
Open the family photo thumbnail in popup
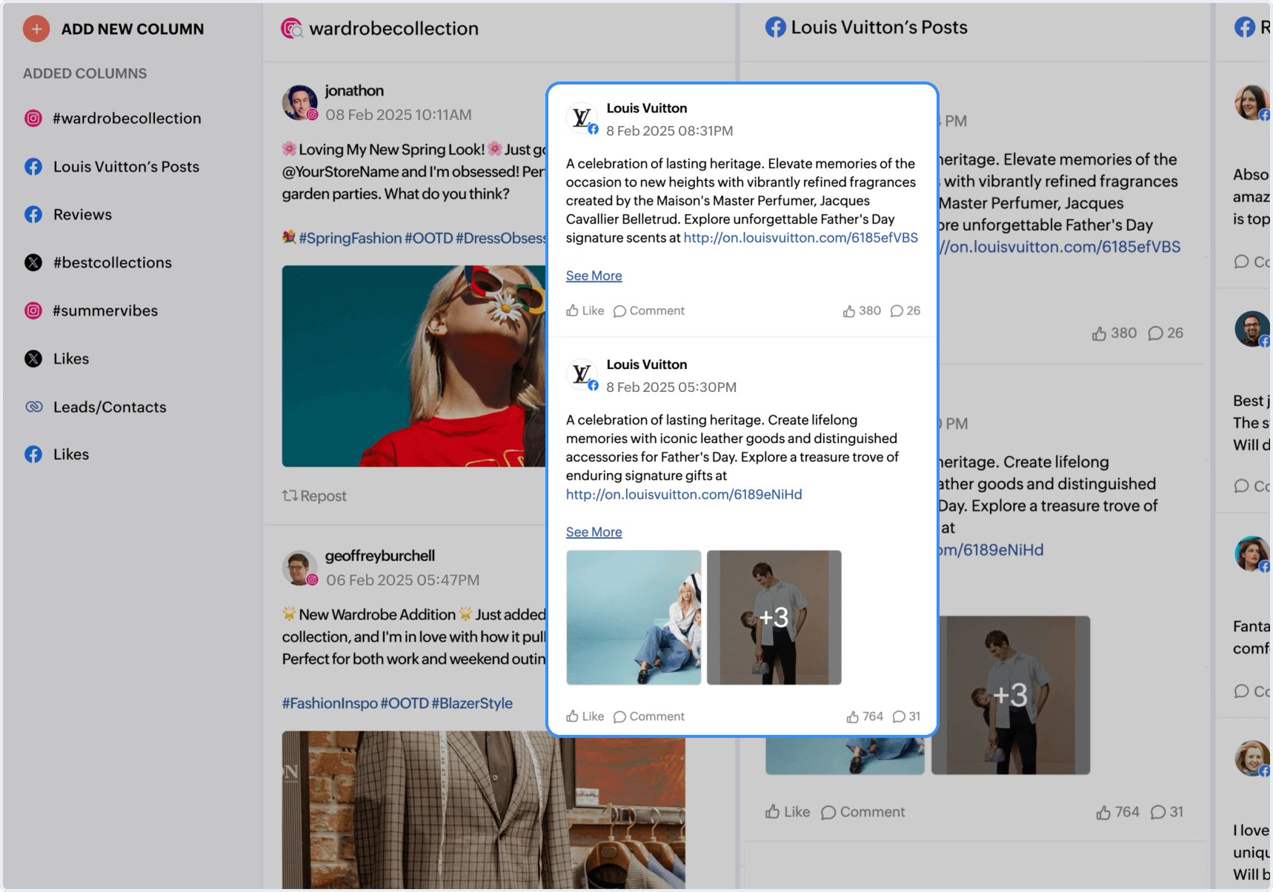pyautogui.click(x=634, y=617)
